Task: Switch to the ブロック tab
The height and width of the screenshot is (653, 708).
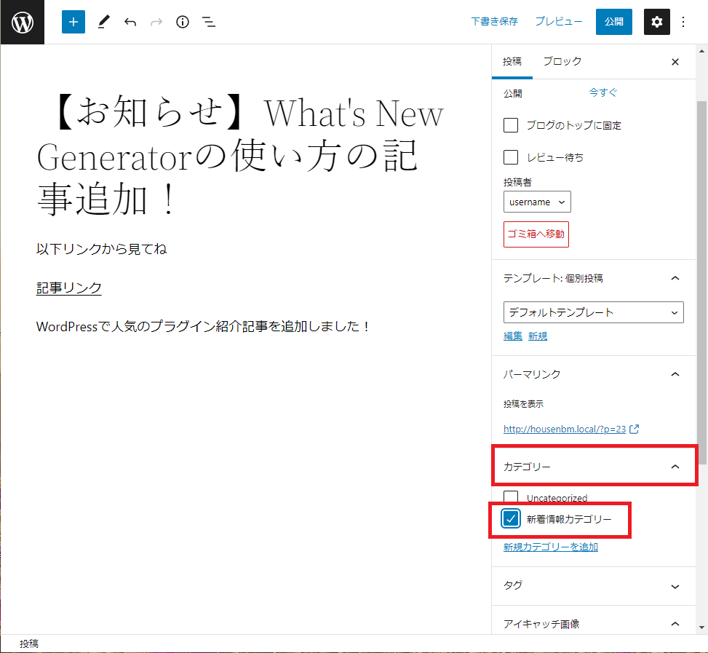Action: tap(562, 61)
